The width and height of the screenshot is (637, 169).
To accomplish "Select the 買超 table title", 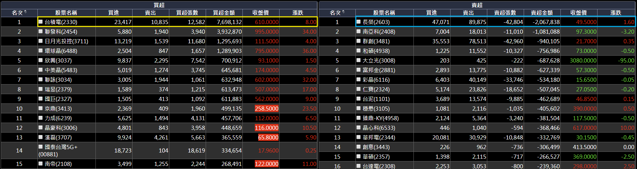I will coord(159,5).
